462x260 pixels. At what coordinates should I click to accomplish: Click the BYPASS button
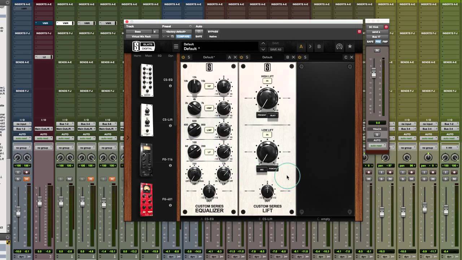pyautogui.click(x=213, y=31)
